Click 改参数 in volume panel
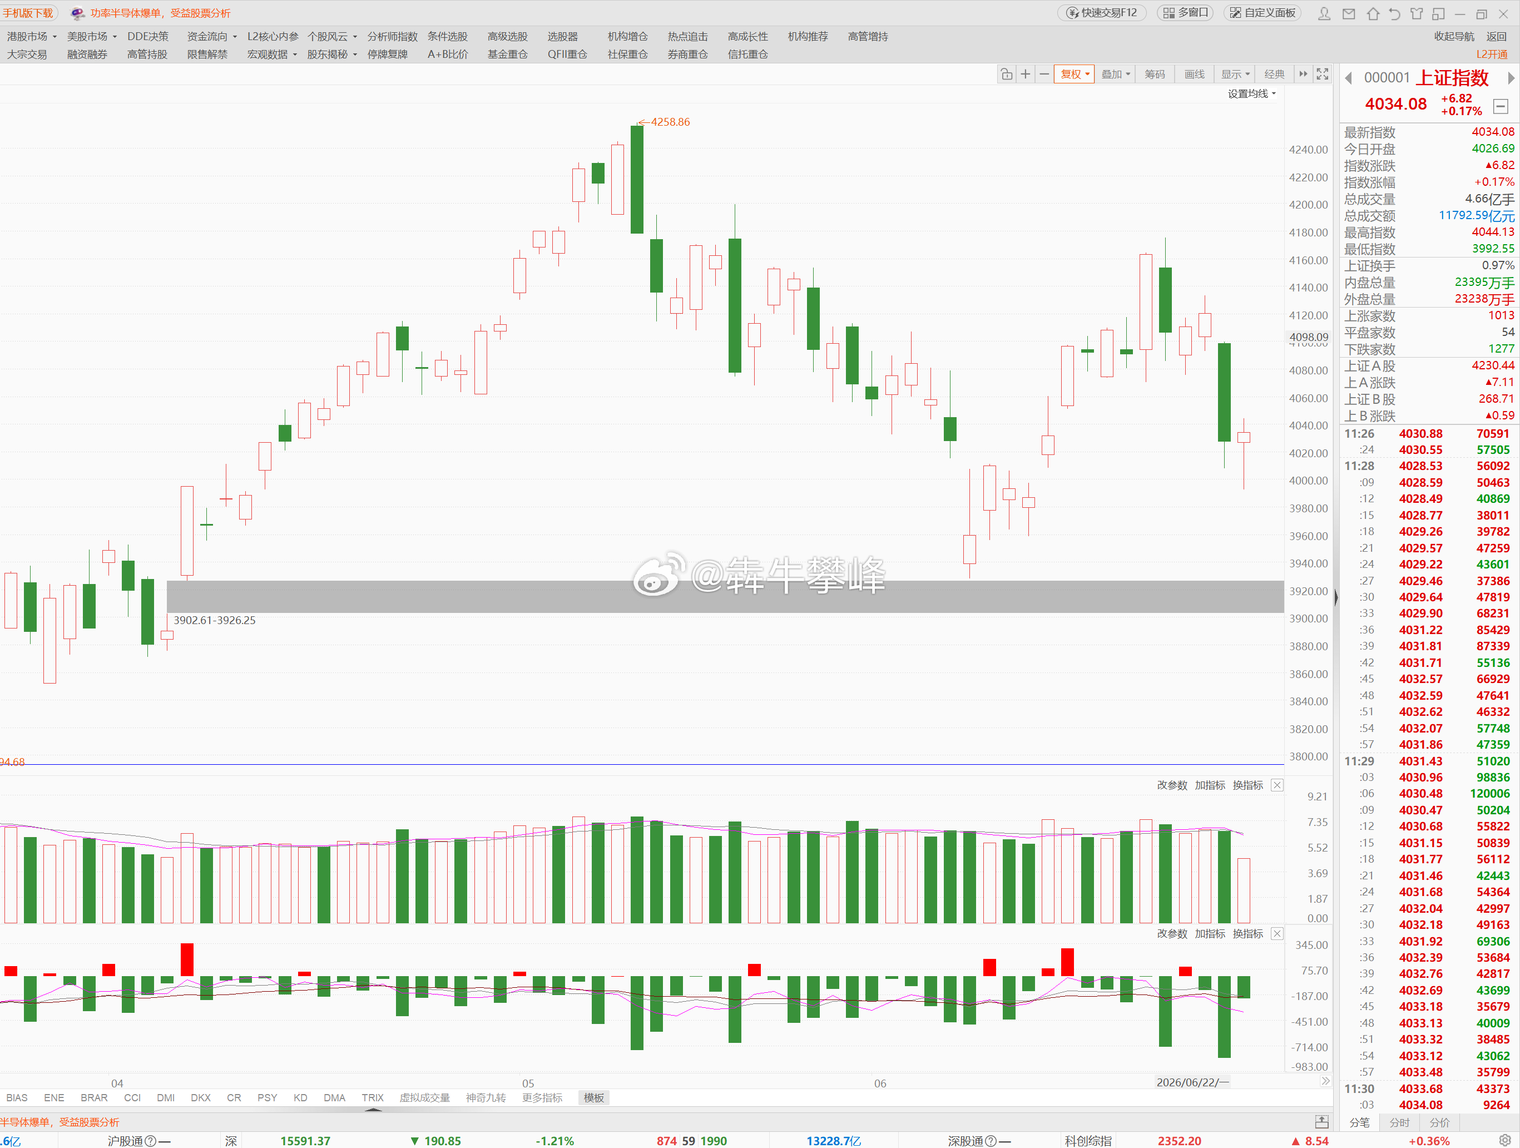 1172,785
